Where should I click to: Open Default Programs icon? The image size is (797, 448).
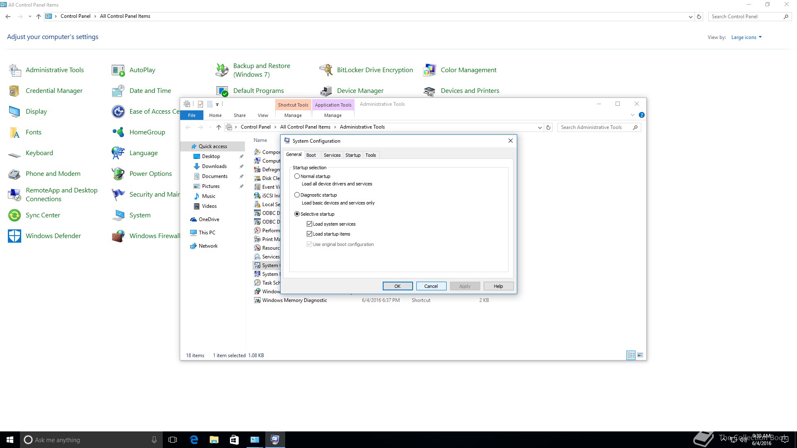point(222,91)
